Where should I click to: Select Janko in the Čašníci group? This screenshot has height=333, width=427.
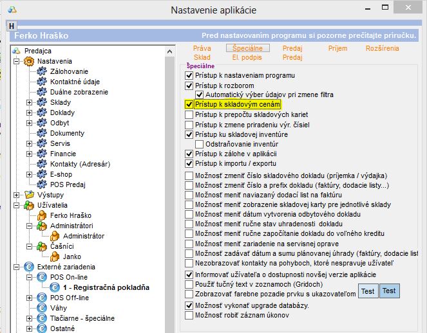coord(72,256)
